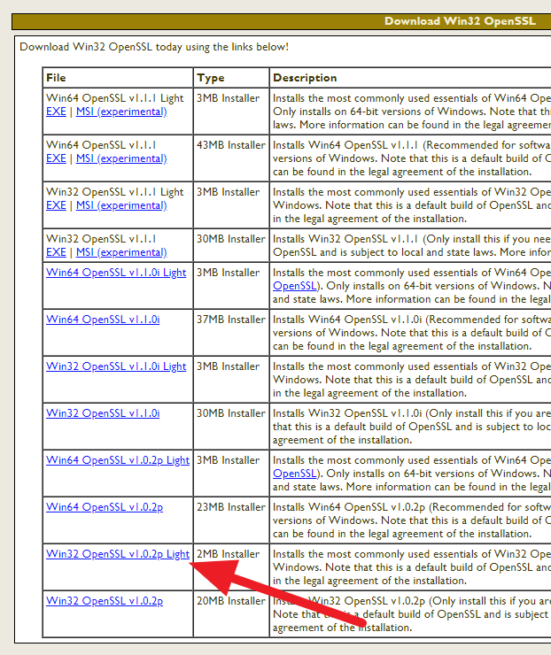Click the 43MB Installer cell

pos(231,158)
